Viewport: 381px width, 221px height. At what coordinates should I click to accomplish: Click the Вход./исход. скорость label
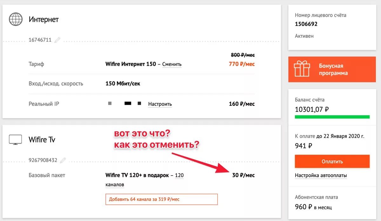(56, 84)
